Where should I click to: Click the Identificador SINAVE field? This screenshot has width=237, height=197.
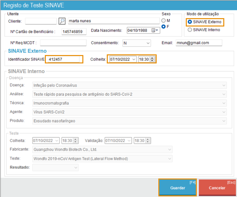coord(64,59)
